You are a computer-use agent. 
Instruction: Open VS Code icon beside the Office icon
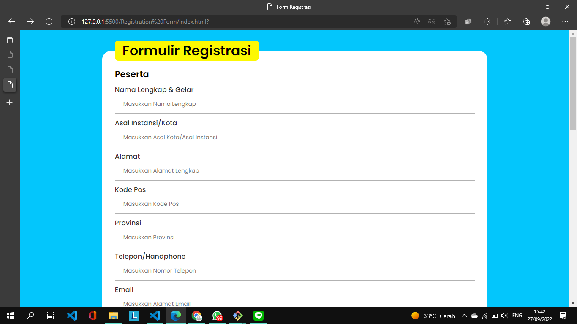pyautogui.click(x=72, y=316)
